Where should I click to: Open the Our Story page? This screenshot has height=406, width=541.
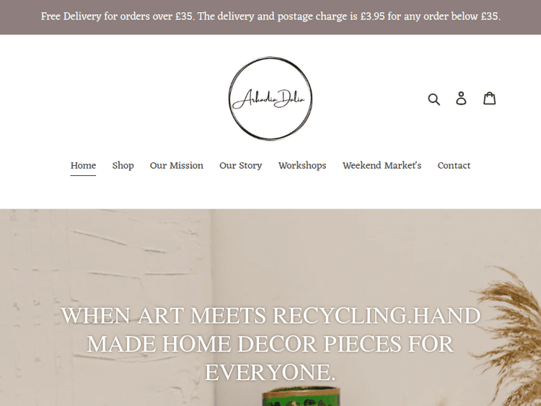click(x=240, y=166)
